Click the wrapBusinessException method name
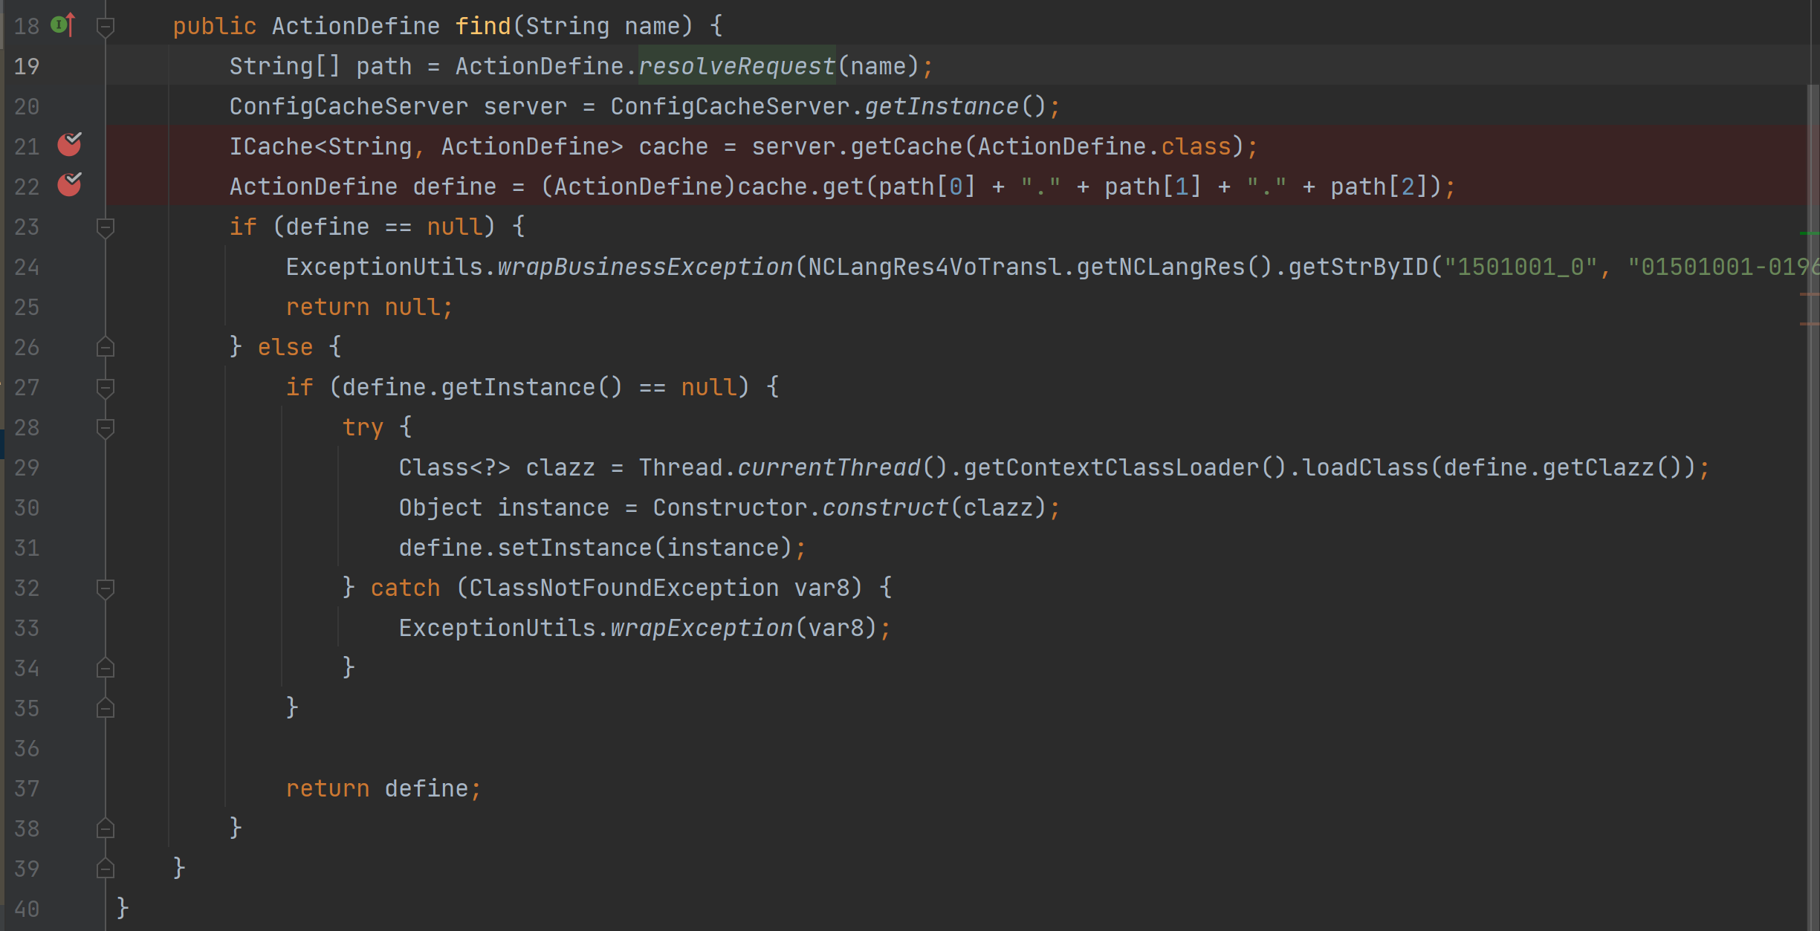The width and height of the screenshot is (1820, 931). point(644,267)
